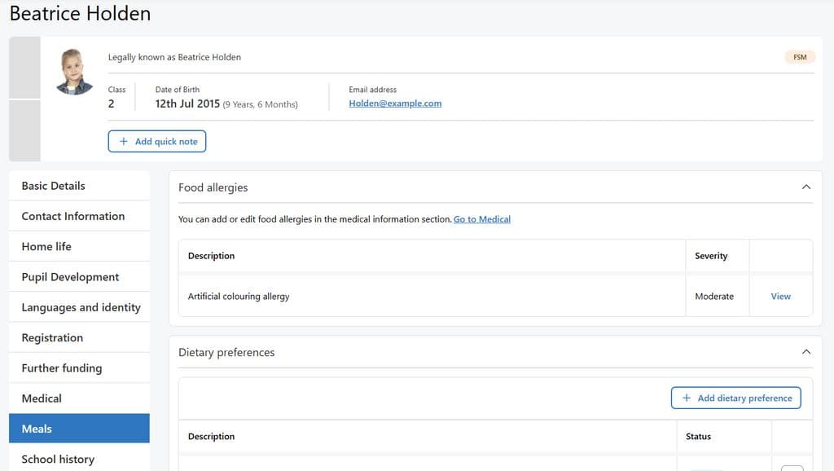The width and height of the screenshot is (834, 471).
Task: Open Beatrice Holden's profile photo
Action: point(74,72)
